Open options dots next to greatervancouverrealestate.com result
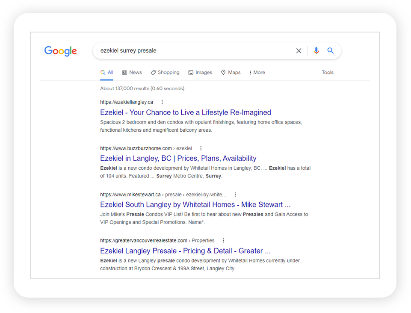The height and width of the screenshot is (313, 411). coord(223,240)
